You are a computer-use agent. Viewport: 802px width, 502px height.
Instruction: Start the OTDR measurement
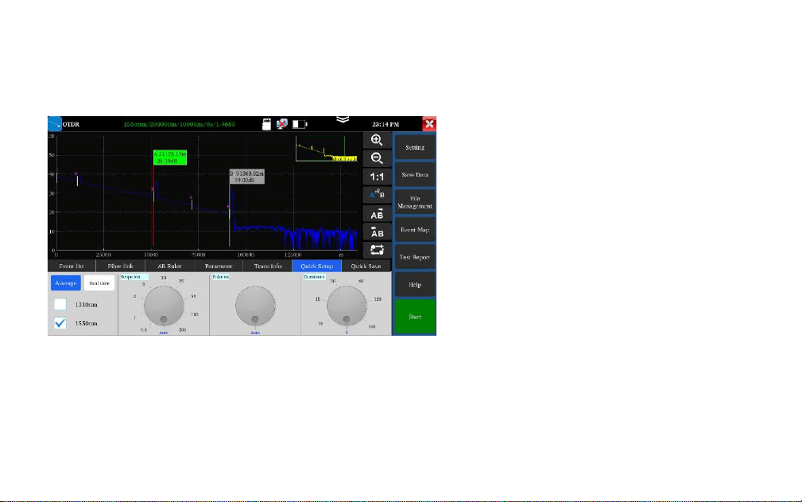click(415, 317)
